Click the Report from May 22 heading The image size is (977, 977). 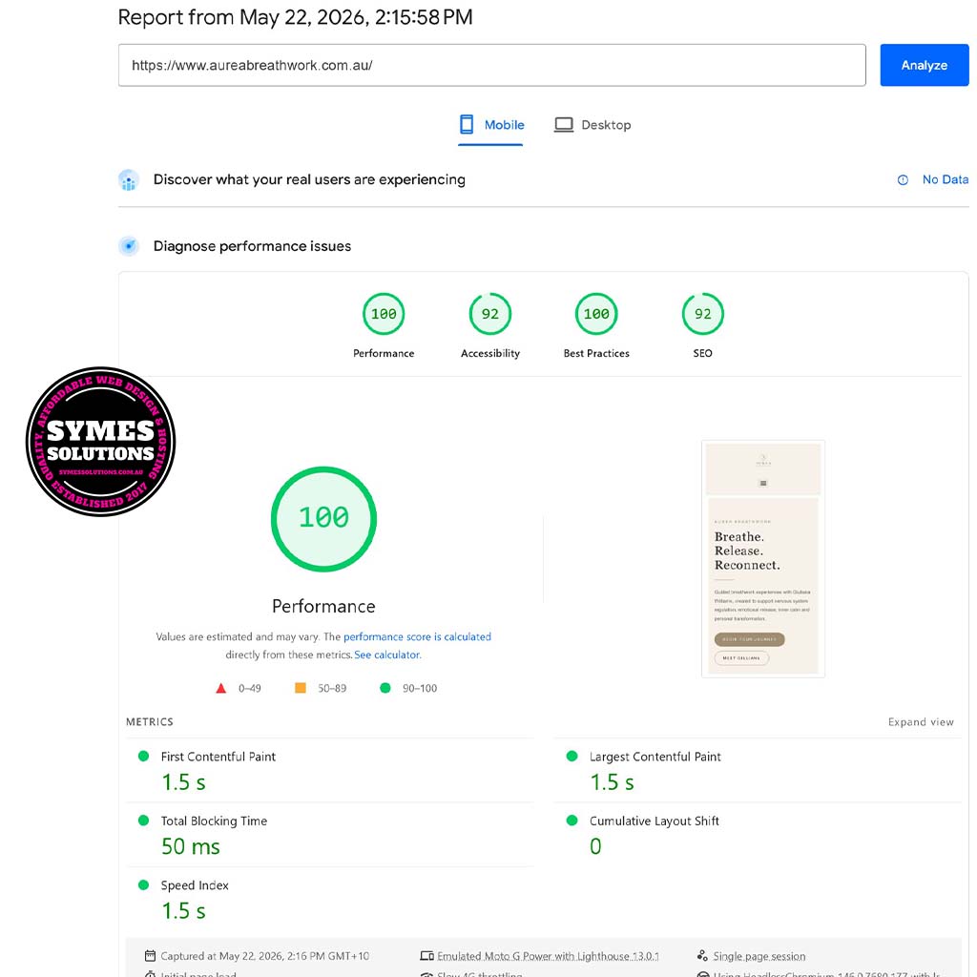tap(296, 17)
